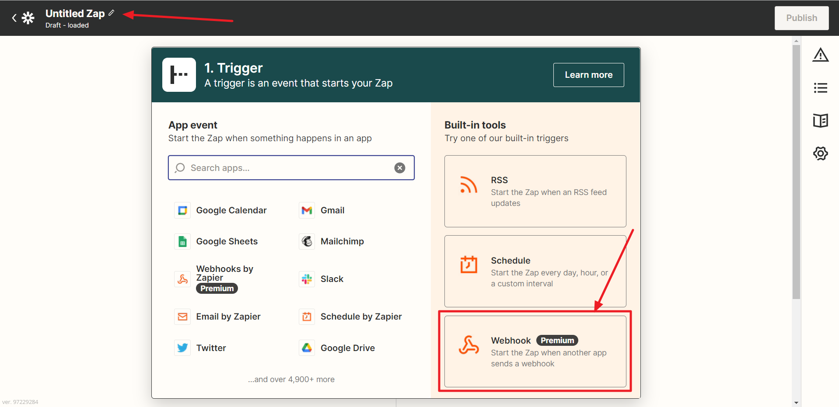Click the Gmail label

332,210
